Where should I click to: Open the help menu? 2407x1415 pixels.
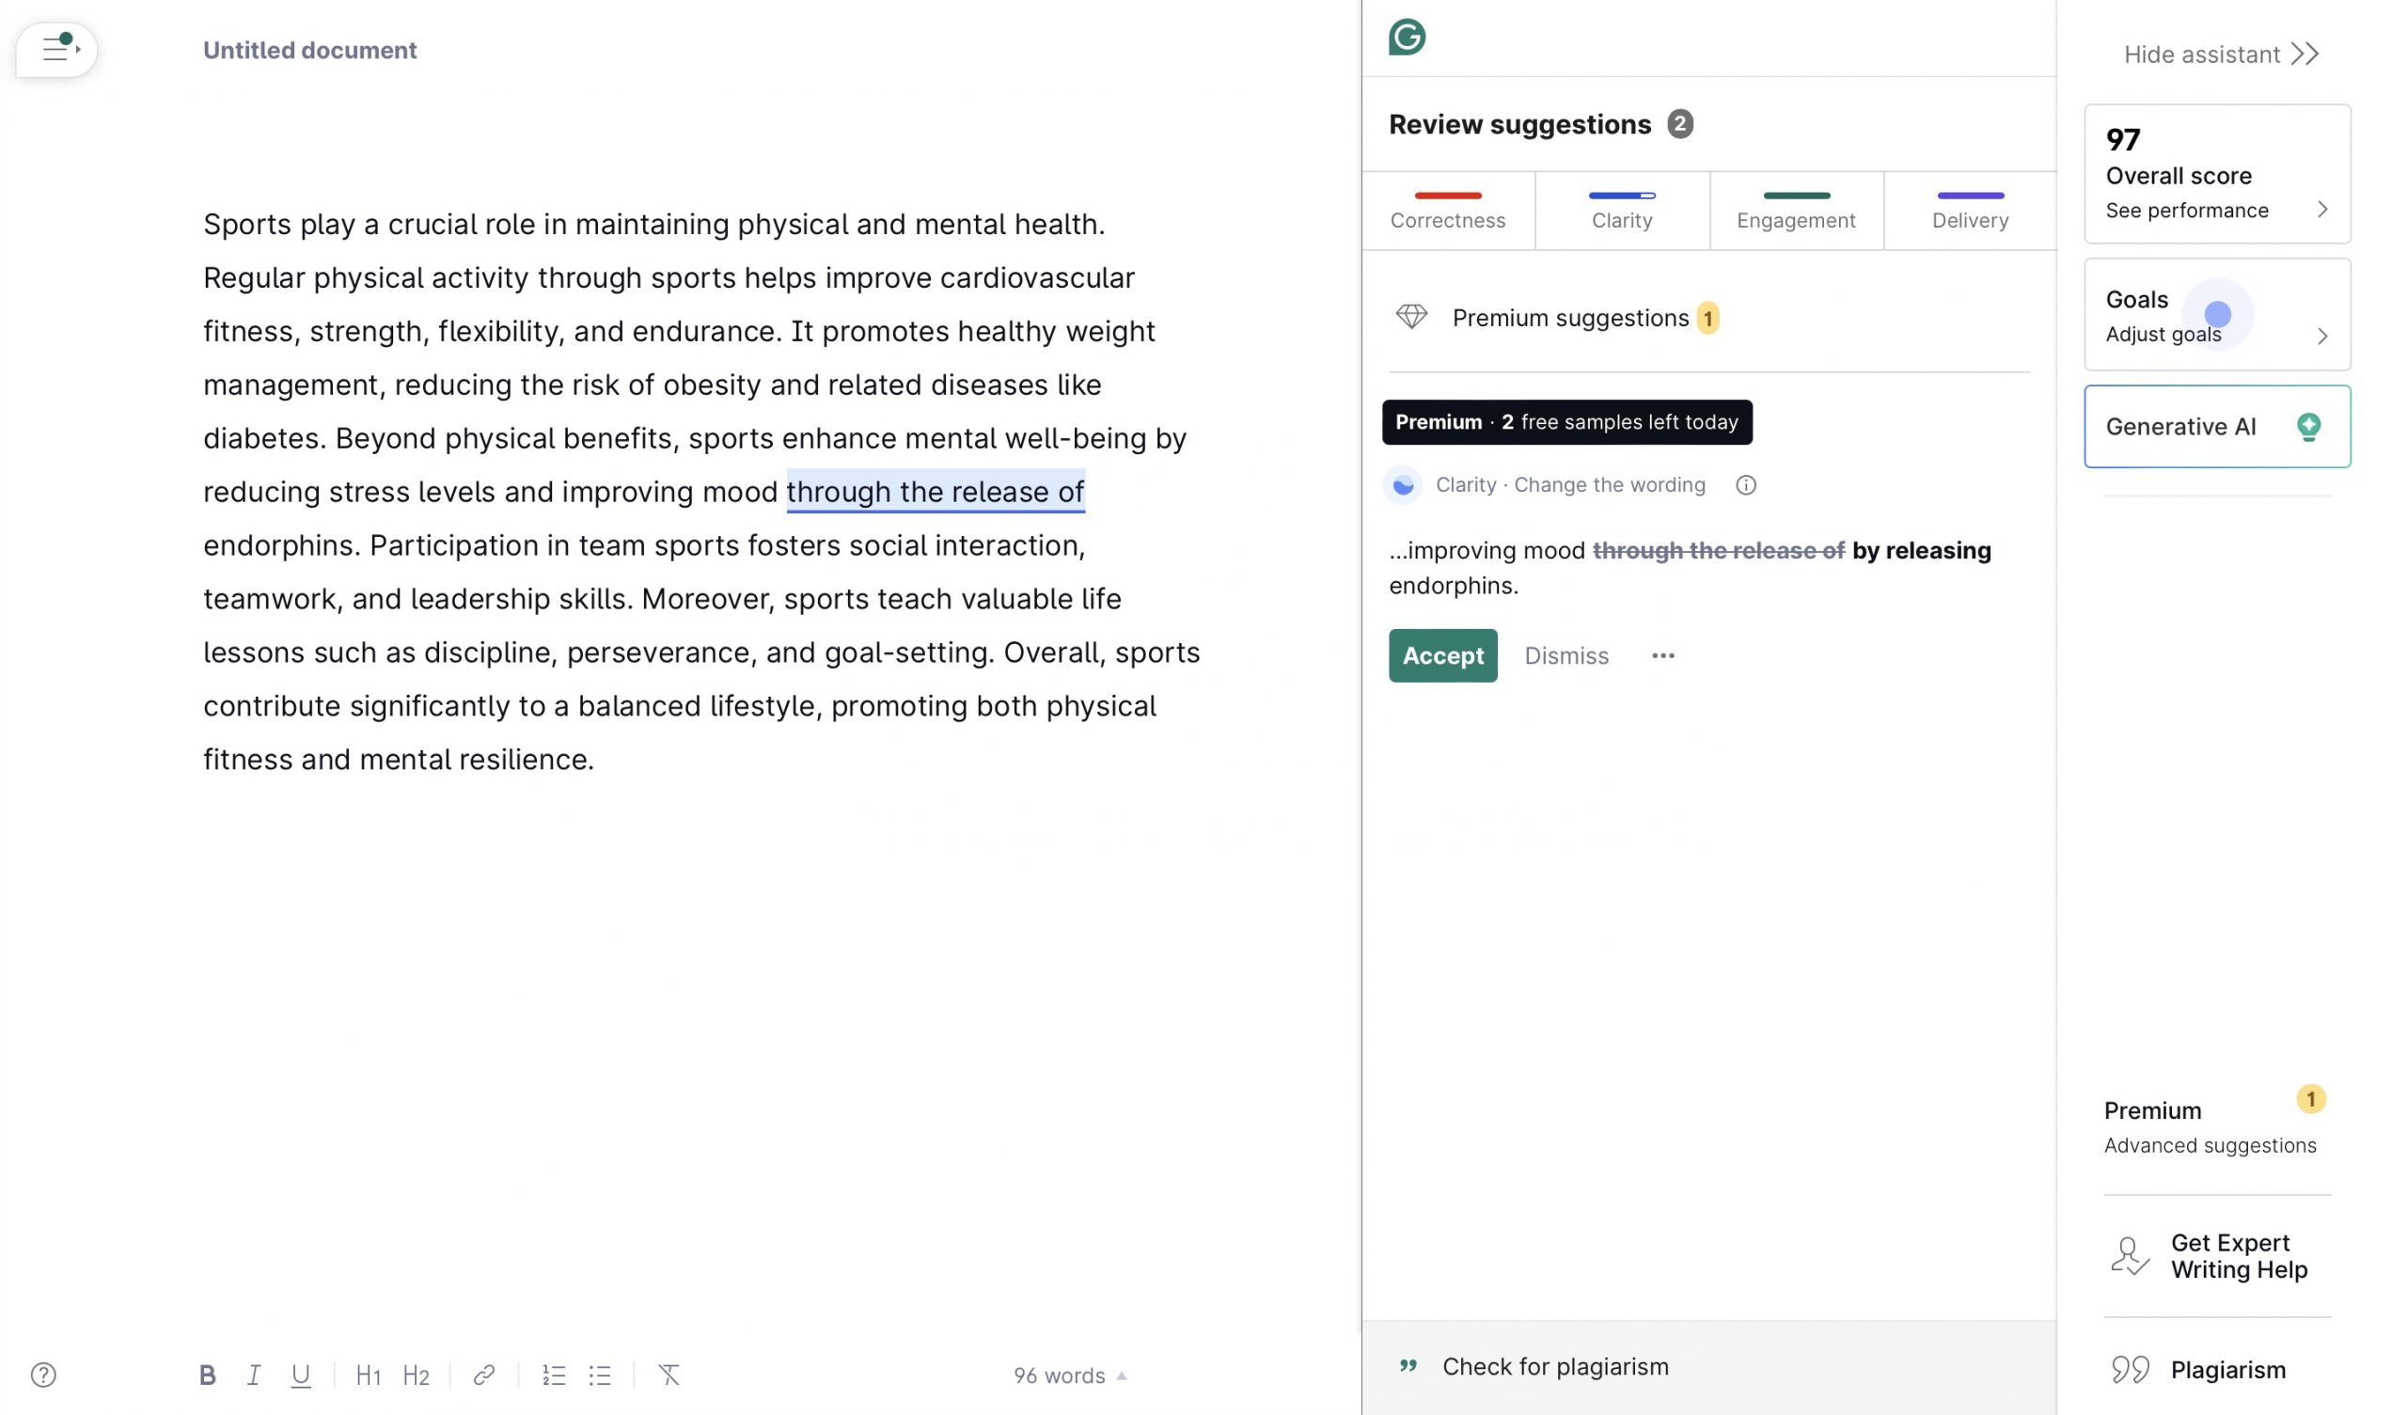(x=45, y=1375)
